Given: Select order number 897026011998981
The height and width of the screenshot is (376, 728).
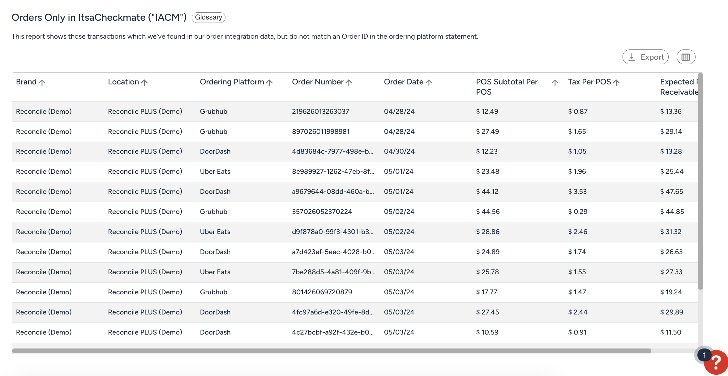Looking at the screenshot, I should (x=321, y=132).
